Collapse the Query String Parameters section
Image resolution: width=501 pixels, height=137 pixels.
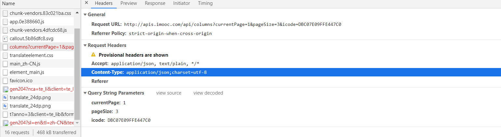[x=85, y=93]
